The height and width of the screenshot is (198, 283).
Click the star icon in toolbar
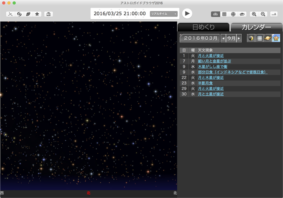pyautogui.click(x=37, y=14)
